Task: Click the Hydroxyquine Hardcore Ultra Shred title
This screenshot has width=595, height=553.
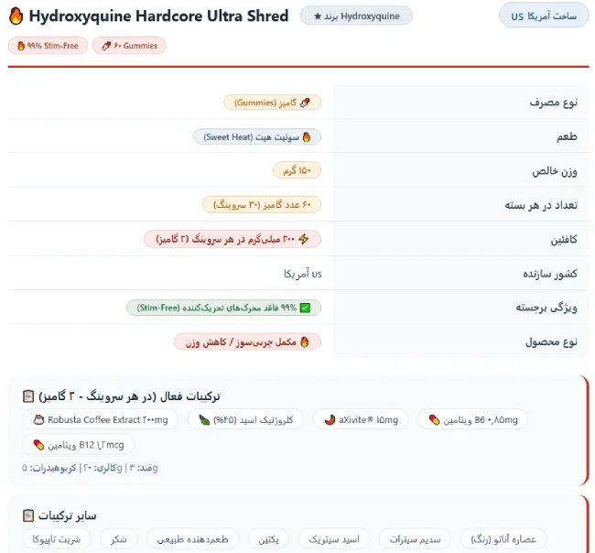Action: point(158,16)
